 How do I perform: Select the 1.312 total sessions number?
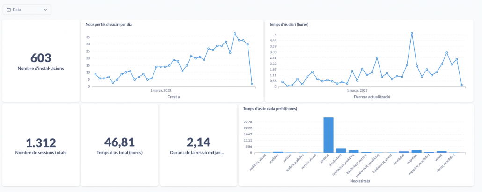(41, 142)
